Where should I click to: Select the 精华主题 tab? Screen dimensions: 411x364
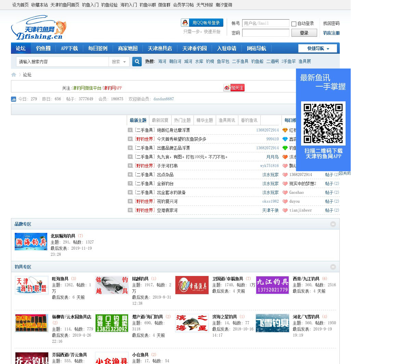click(x=204, y=120)
